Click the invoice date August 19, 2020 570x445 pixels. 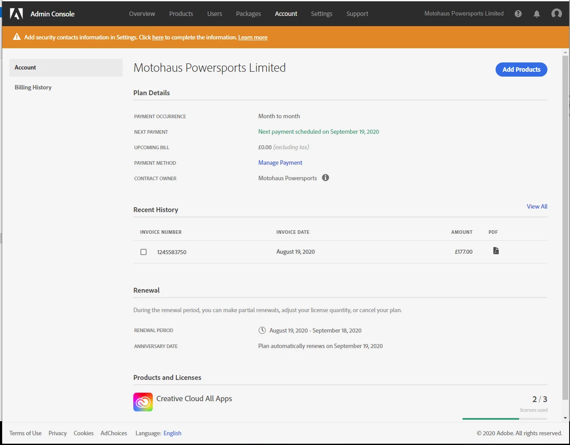[x=295, y=252]
